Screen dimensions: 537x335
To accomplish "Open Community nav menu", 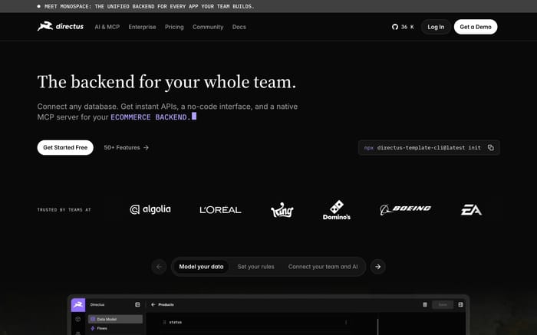I will 208,27.
